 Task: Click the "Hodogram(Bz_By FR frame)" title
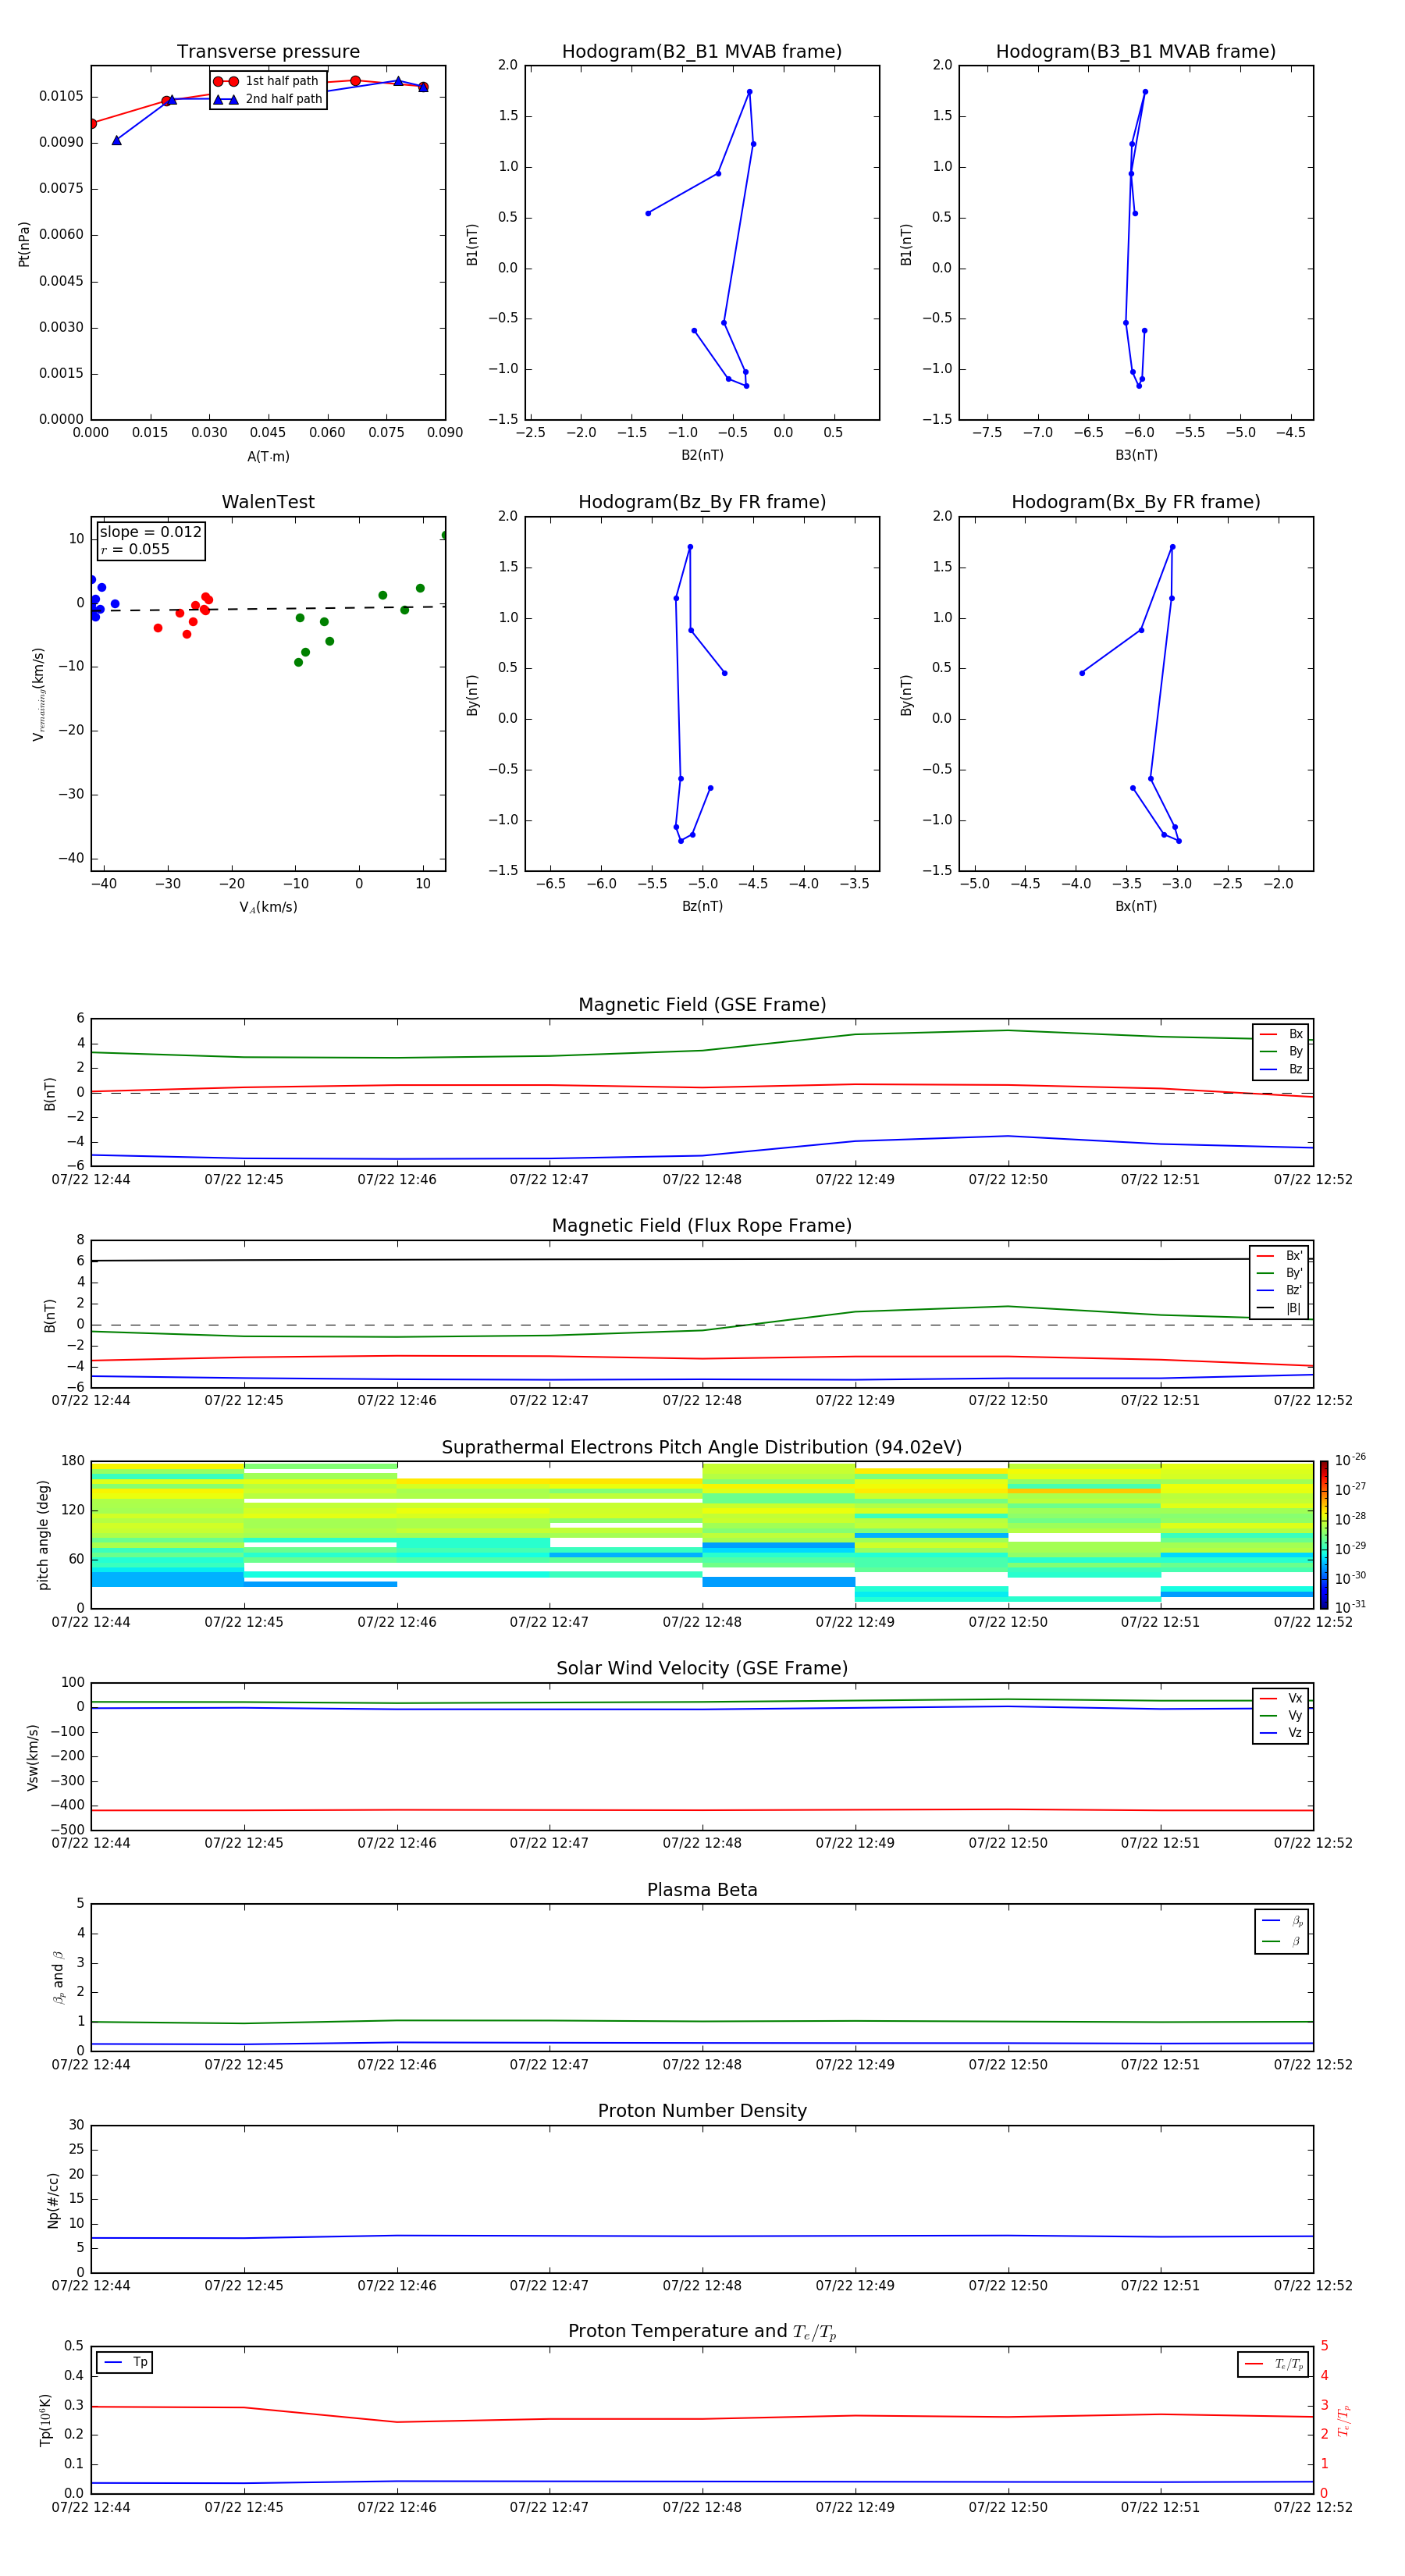pos(702,502)
